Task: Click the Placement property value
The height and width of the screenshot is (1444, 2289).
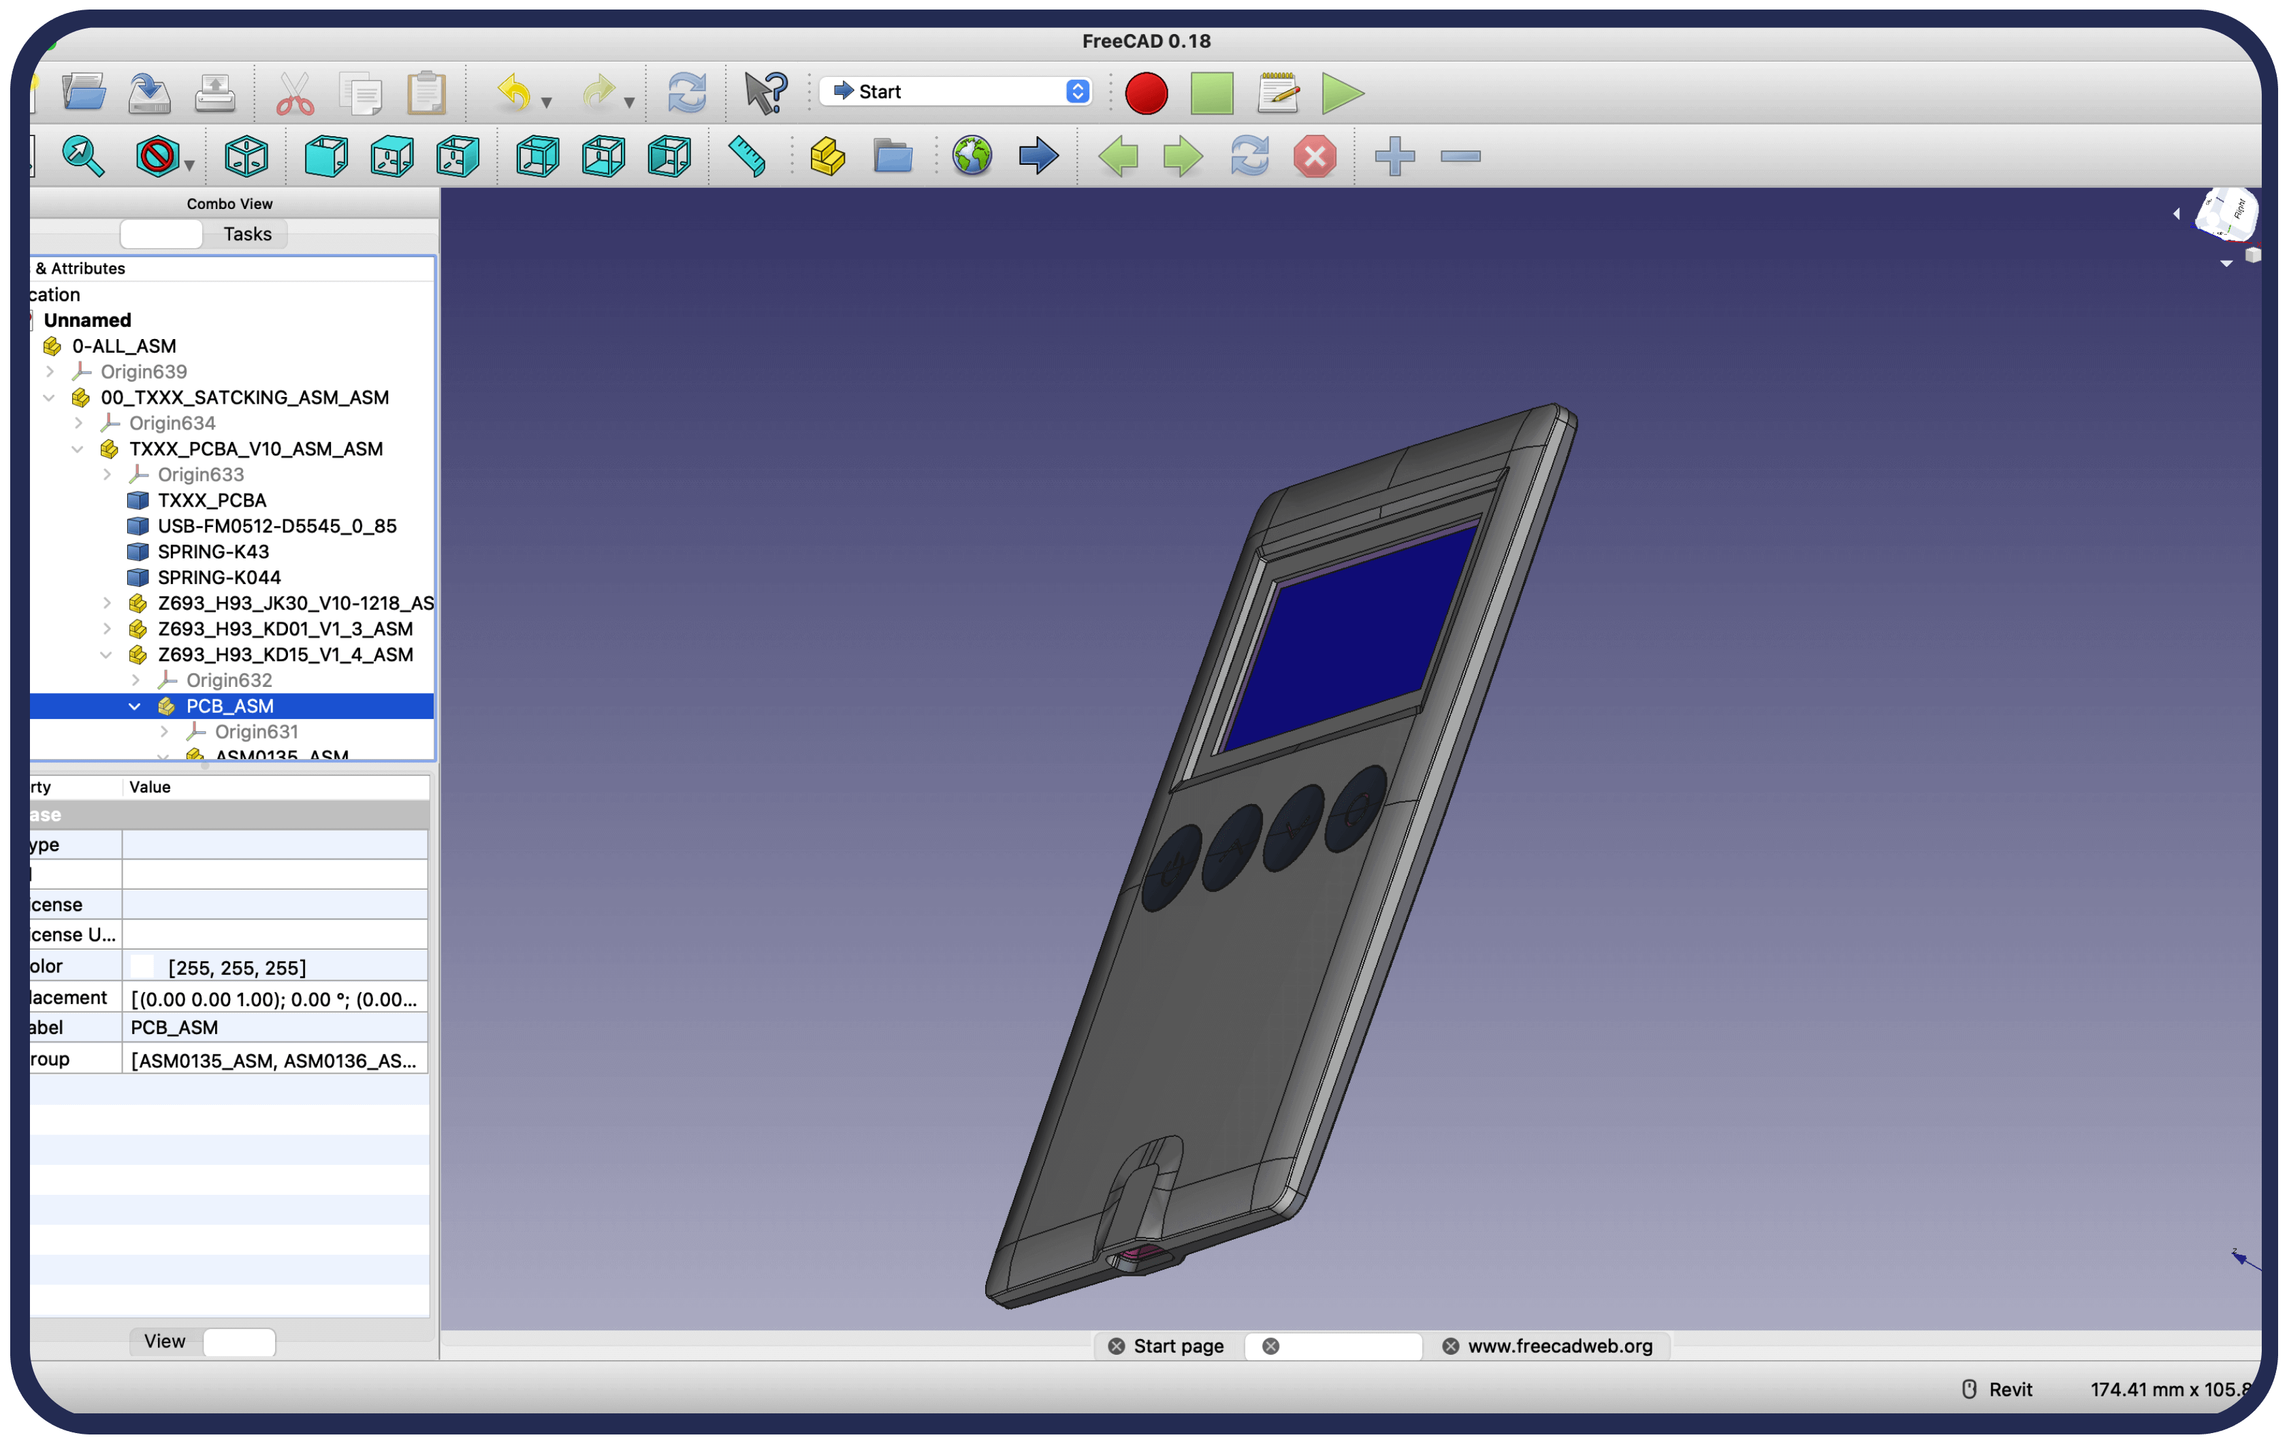Action: pyautogui.click(x=274, y=998)
